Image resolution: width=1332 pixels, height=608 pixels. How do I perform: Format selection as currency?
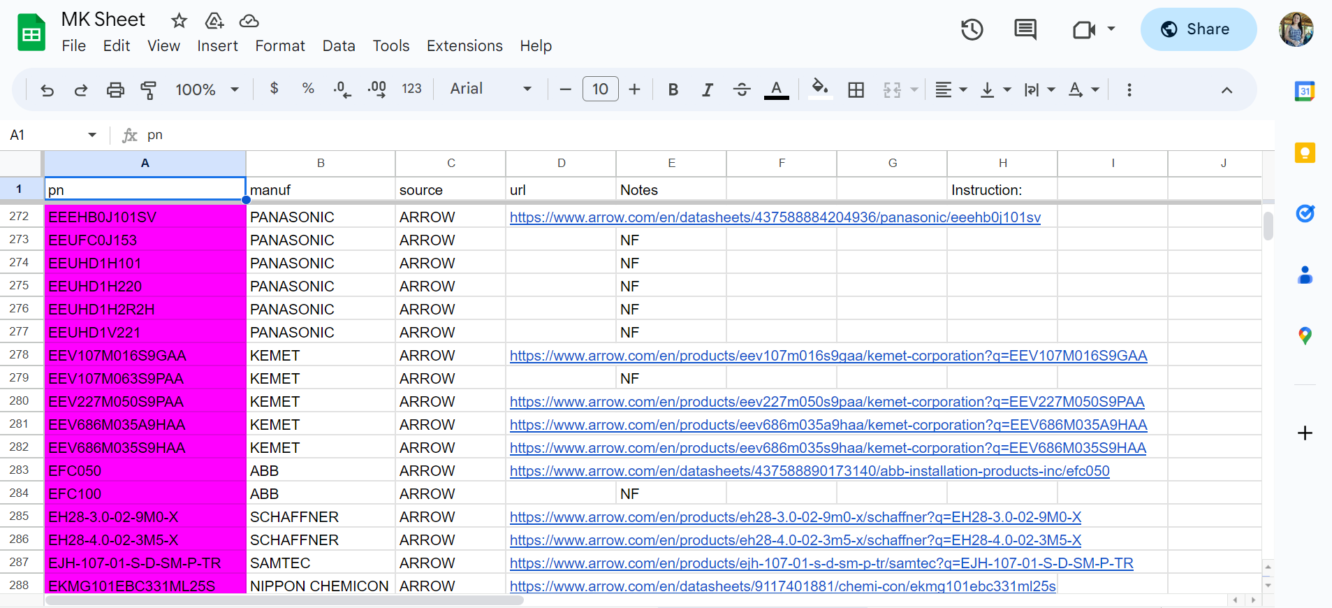[274, 89]
